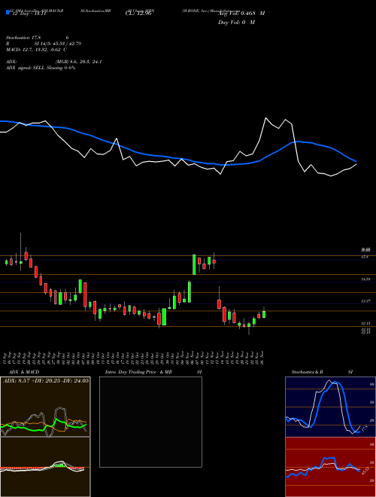Click the tall green gap-up candle in early November
The image size is (376, 497).
[x=194, y=264]
